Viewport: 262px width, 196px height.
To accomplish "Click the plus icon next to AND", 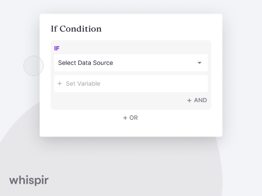I will point(189,100).
